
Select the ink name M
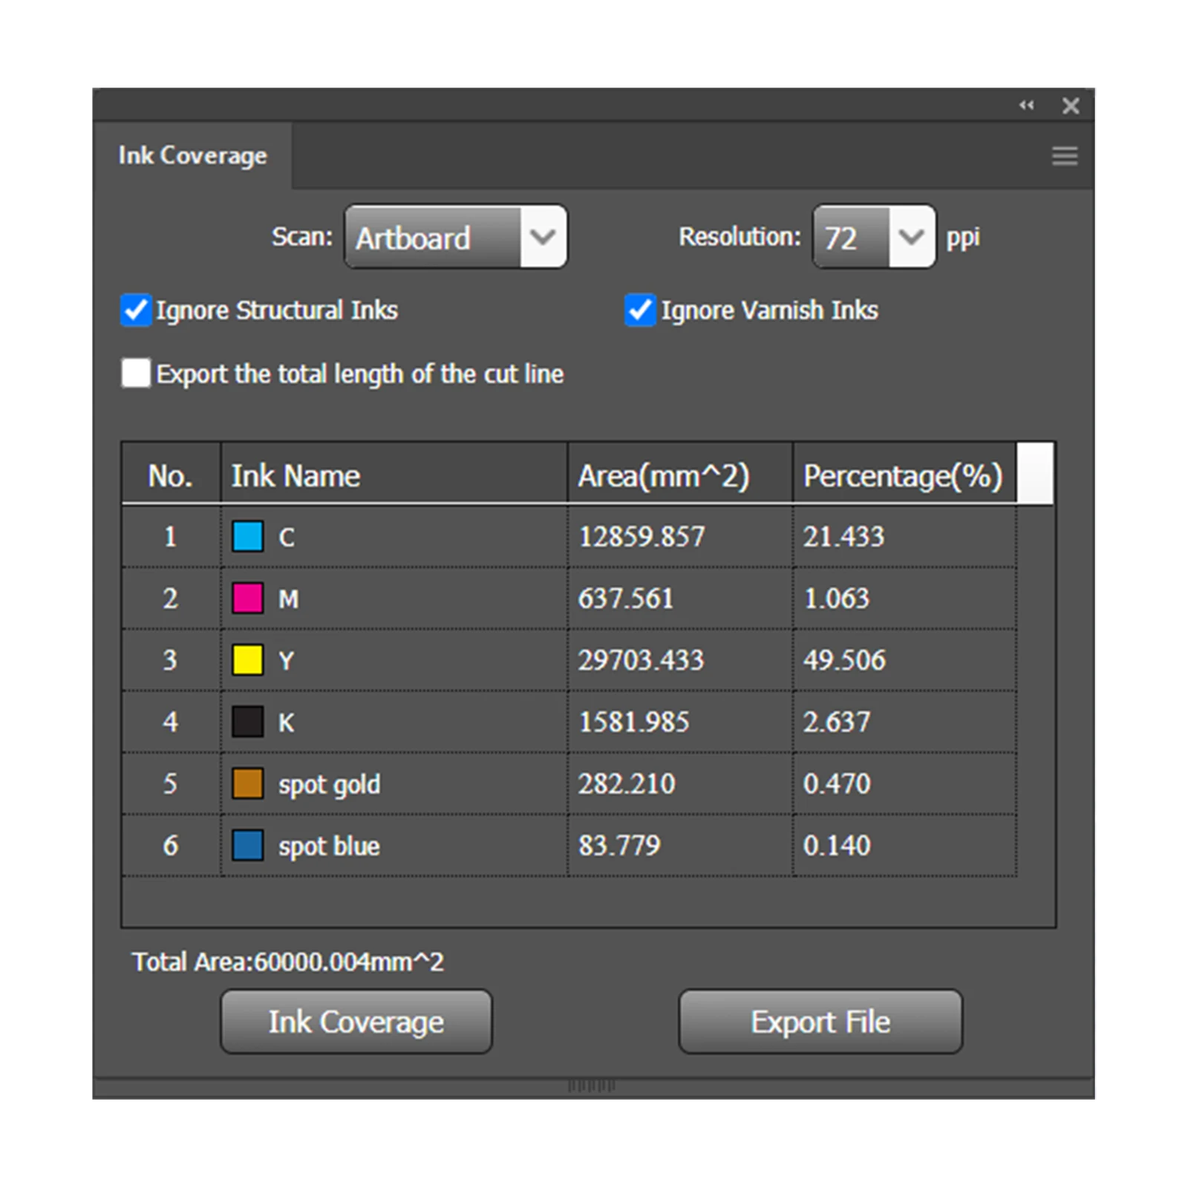point(289,598)
